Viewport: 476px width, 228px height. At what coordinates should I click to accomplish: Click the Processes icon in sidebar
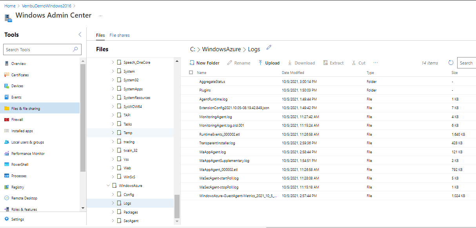point(7,176)
